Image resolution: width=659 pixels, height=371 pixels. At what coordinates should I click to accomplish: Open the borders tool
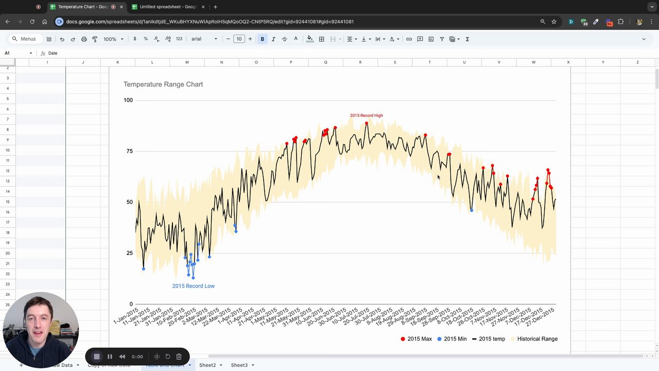click(322, 39)
